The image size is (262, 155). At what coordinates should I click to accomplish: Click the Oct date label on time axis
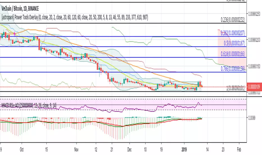[22, 150]
